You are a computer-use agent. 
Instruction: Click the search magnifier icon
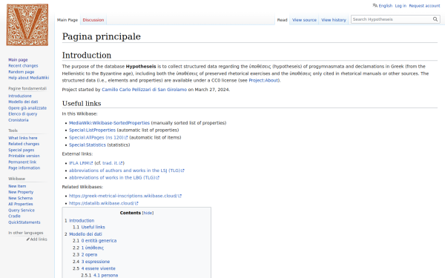[x=435, y=19]
